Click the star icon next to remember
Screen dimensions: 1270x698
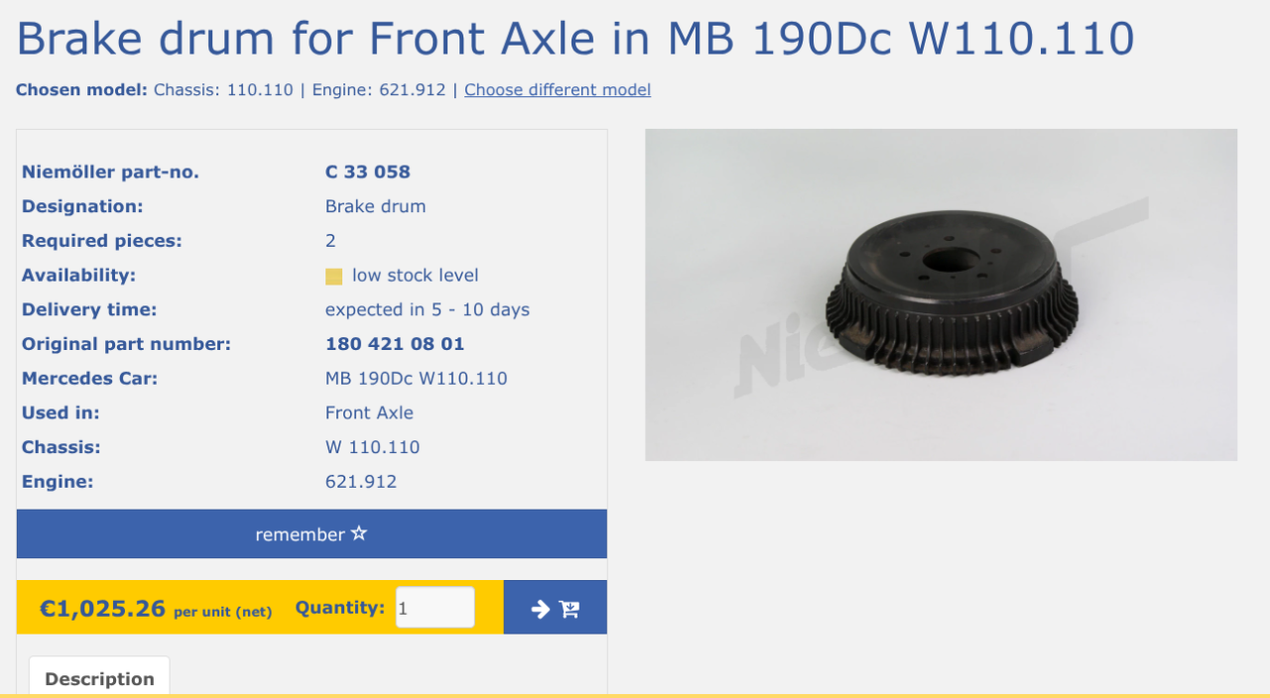point(359,534)
